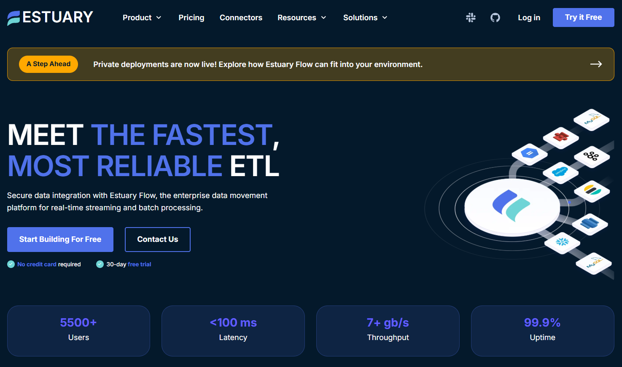Click the Secure data integration paragraph

[137, 201]
